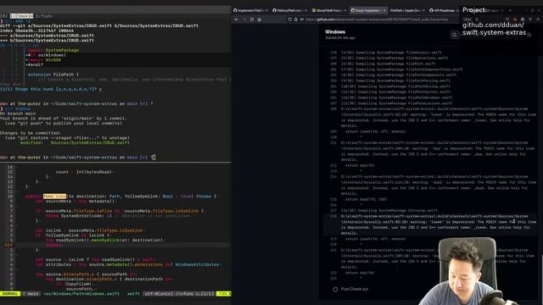Click the 'extension FilePath {' diff line
The width and height of the screenshot is (543, 305).
coord(53,75)
